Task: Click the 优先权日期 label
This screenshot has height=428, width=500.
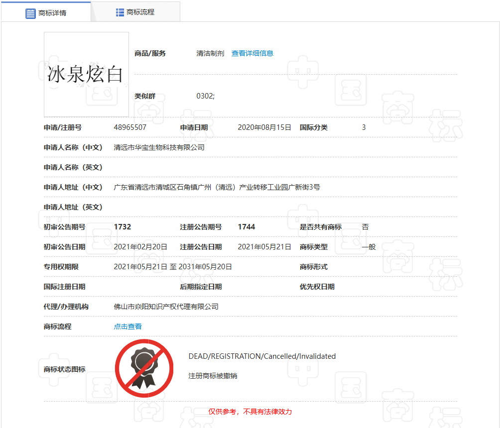Action: pyautogui.click(x=317, y=287)
